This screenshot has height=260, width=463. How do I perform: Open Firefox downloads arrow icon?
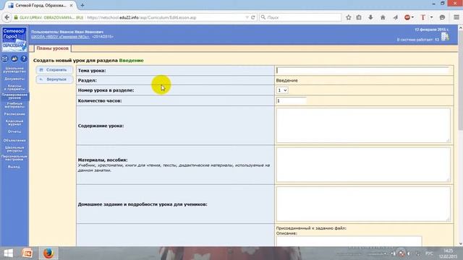(370, 17)
